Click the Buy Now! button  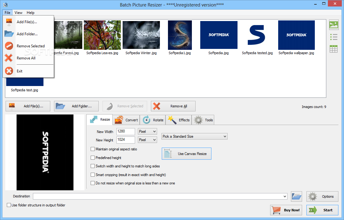click(286, 210)
